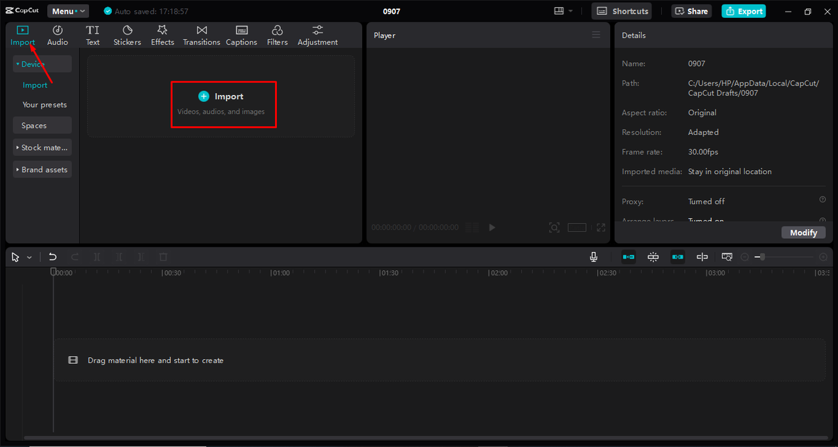Expand the Stock materials section

click(x=42, y=147)
